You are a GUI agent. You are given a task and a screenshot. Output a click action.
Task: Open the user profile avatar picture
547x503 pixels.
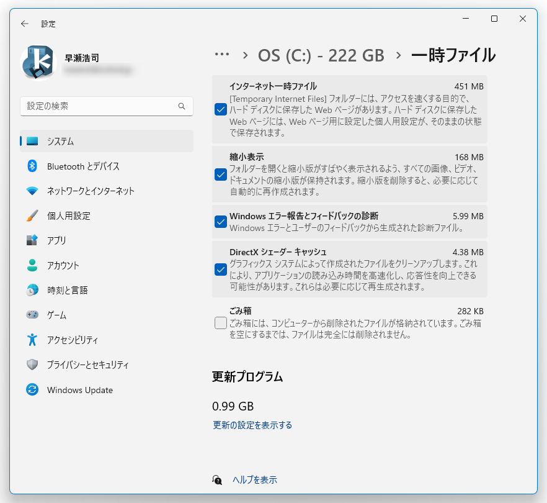(38, 63)
